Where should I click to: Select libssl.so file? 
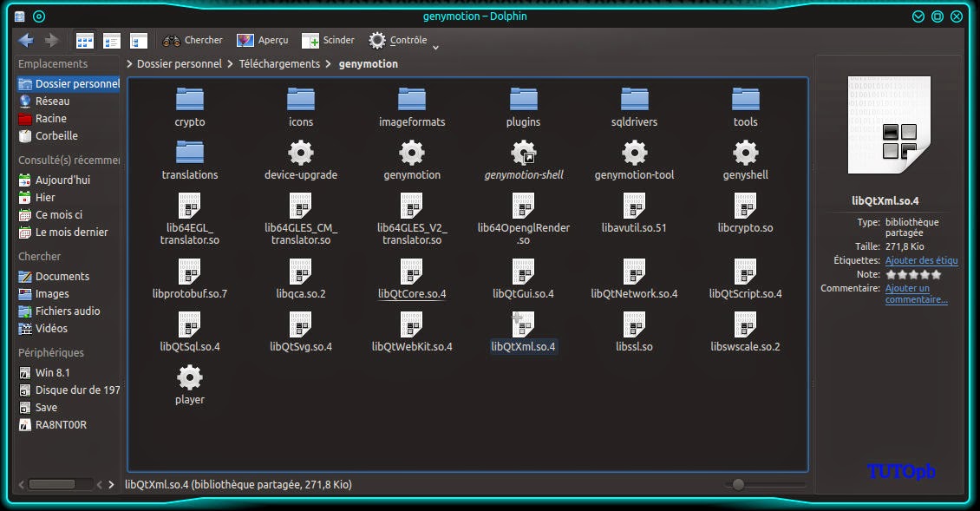coord(634,333)
